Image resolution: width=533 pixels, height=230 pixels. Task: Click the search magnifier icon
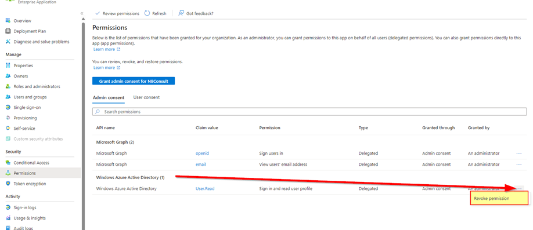98,112
